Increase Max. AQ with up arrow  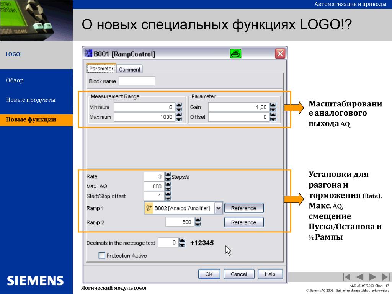(x=168, y=184)
